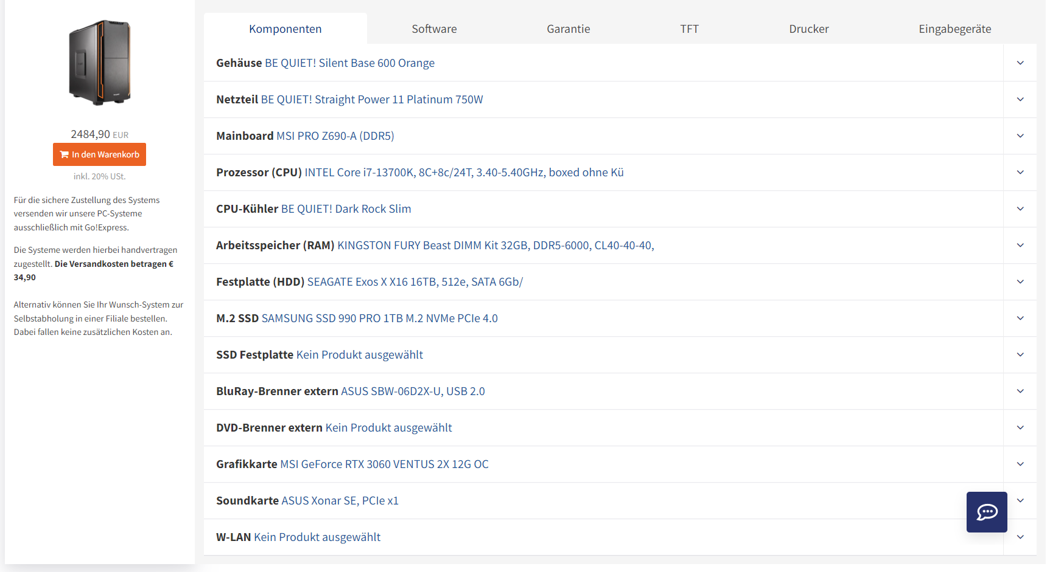Screen dimensions: 1050x572
Task: Click the BE QUIET case product image
Action: click(x=100, y=63)
